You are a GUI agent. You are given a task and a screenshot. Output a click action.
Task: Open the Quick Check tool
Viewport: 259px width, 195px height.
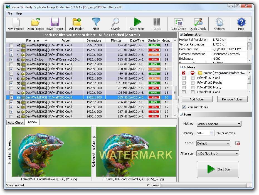198,23
